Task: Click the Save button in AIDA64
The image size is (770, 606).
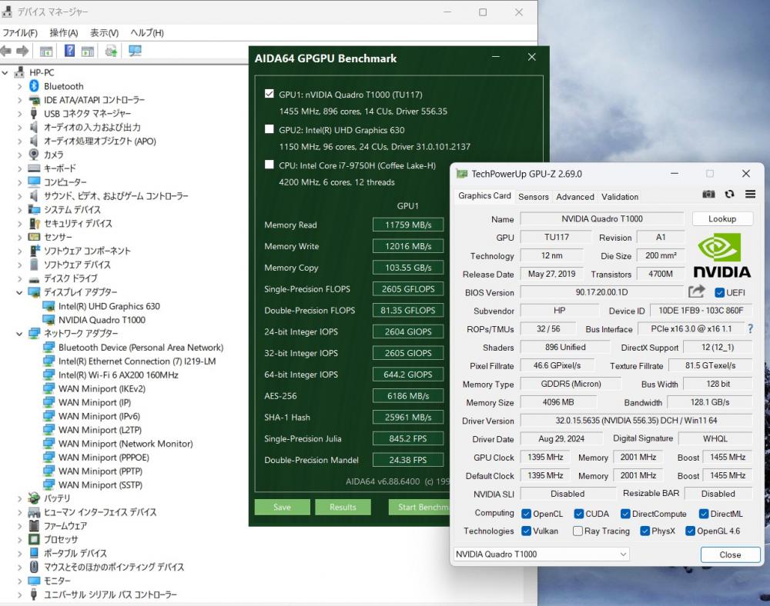Action: point(282,508)
